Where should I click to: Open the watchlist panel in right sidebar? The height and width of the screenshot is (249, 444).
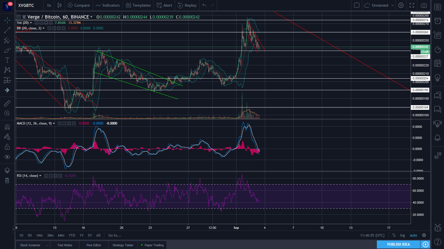tap(438, 7)
